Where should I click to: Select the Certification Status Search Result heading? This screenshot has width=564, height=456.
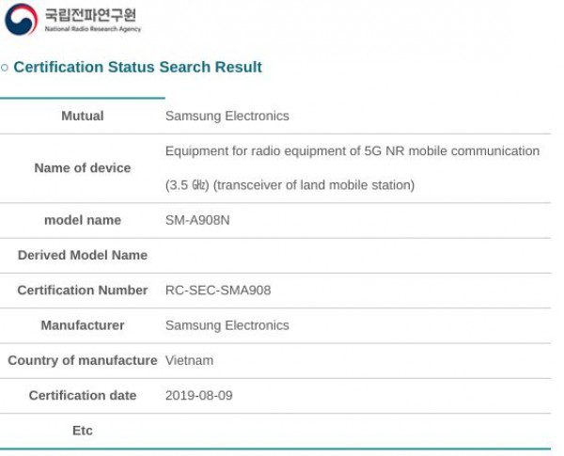pos(138,67)
